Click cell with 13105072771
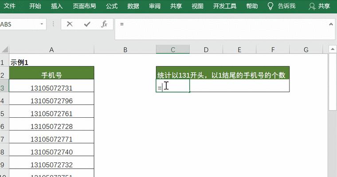This screenshot has height=177, width=337. pos(51,137)
